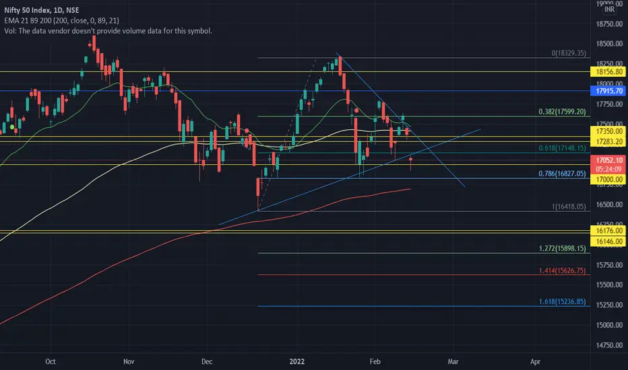Select the yellow 18156.80 price label

tap(608, 72)
